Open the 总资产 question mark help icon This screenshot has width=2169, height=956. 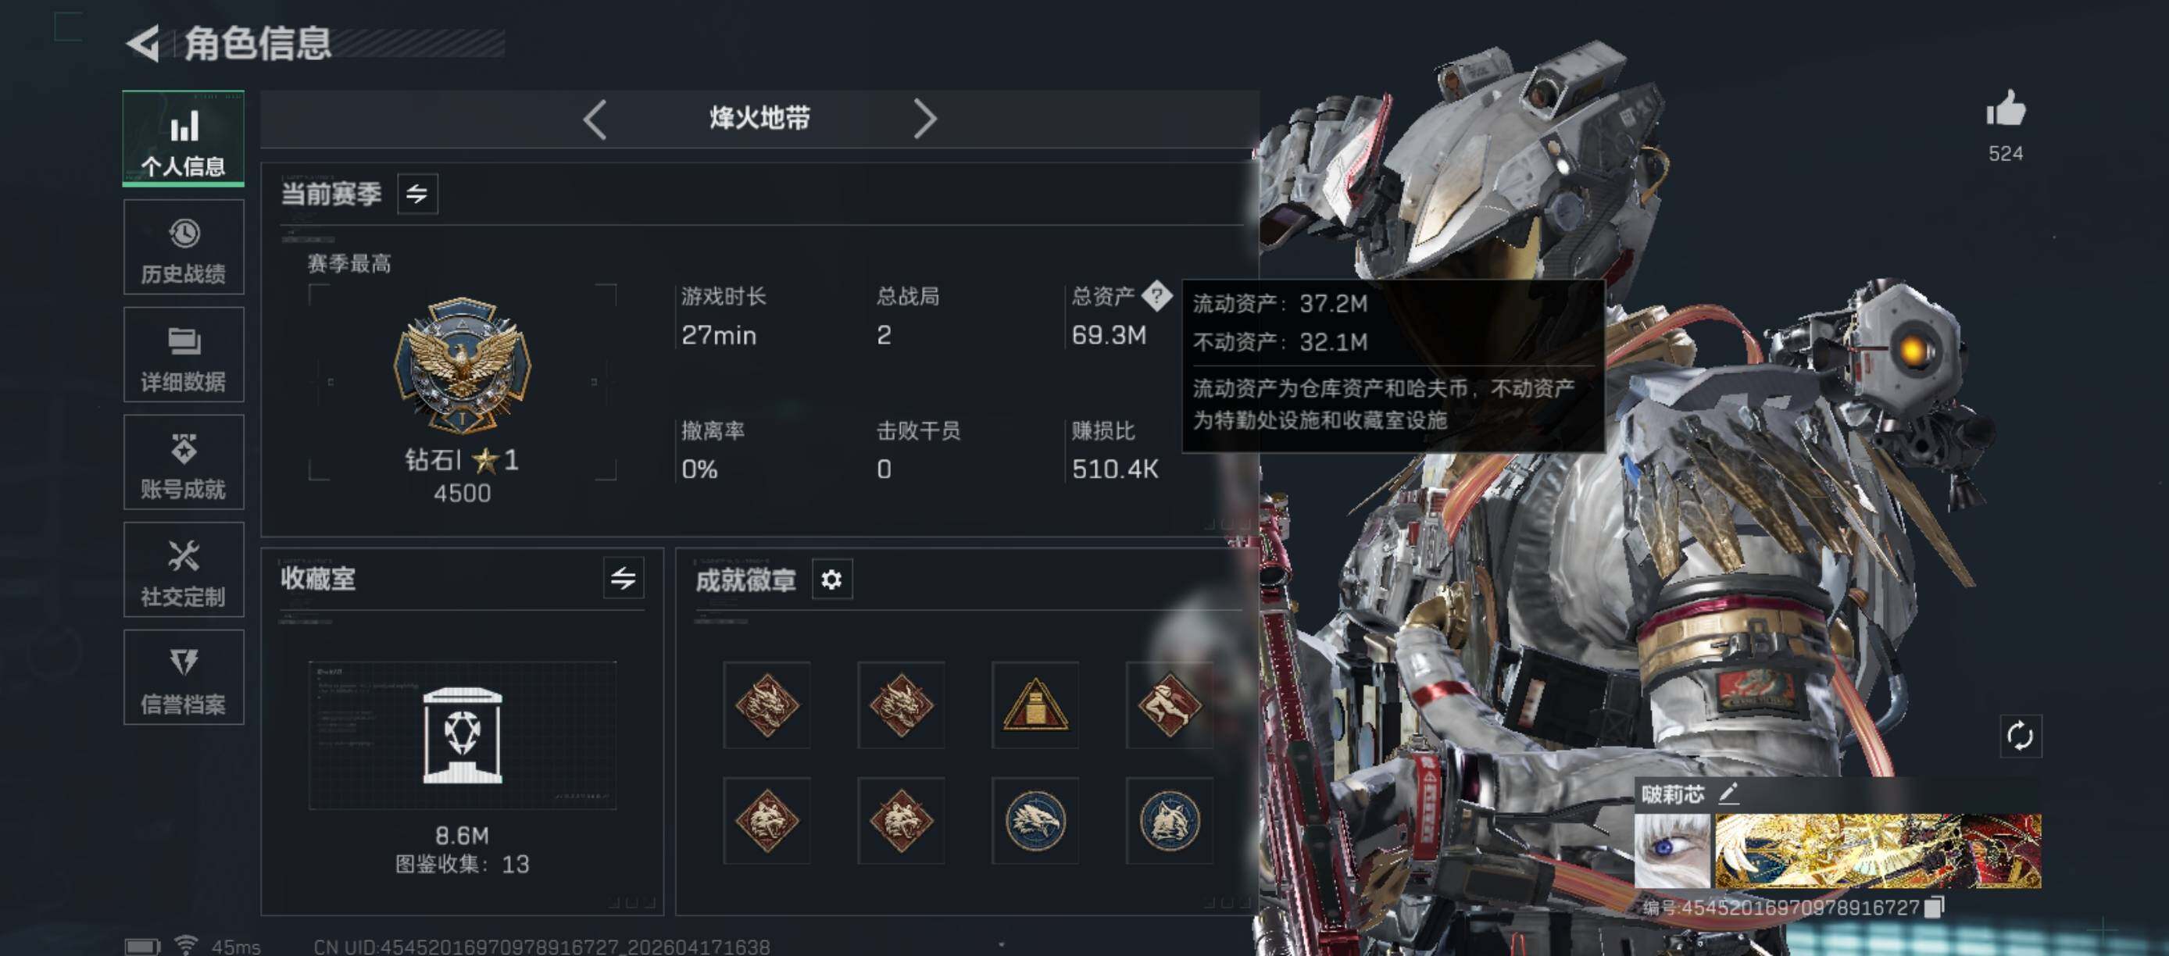(1157, 296)
